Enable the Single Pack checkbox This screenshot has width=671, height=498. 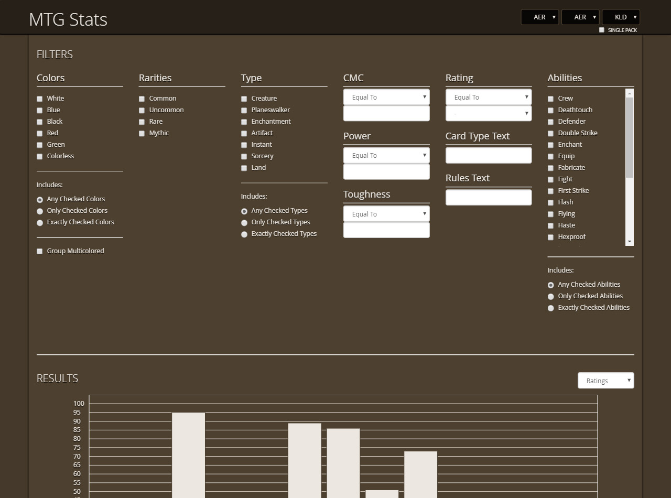coord(602,30)
